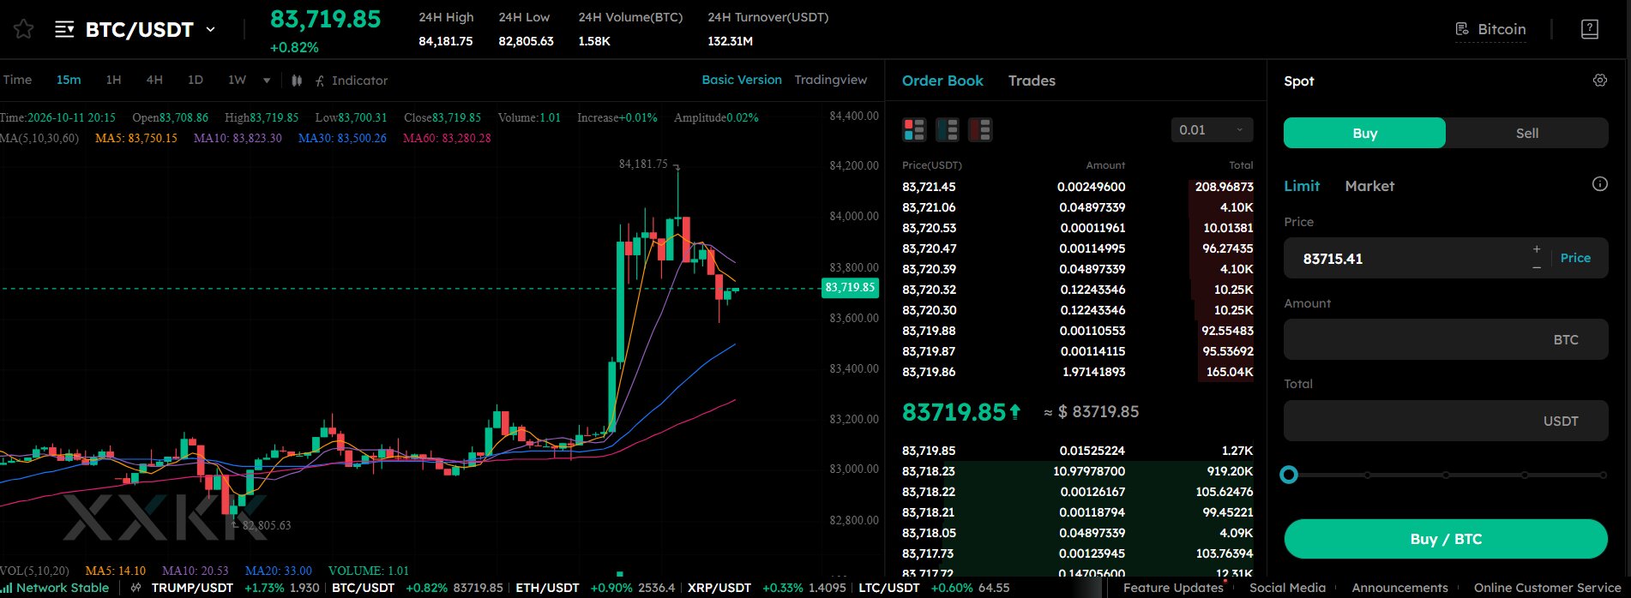The image size is (1631, 598).
Task: Open the help guide icon
Action: 1589,29
